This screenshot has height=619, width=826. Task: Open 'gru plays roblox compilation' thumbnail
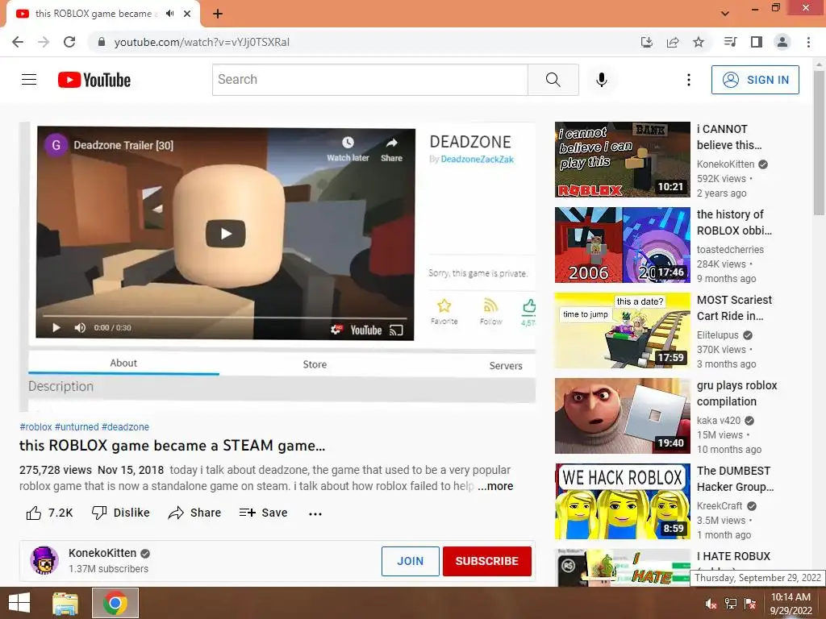[x=622, y=416]
